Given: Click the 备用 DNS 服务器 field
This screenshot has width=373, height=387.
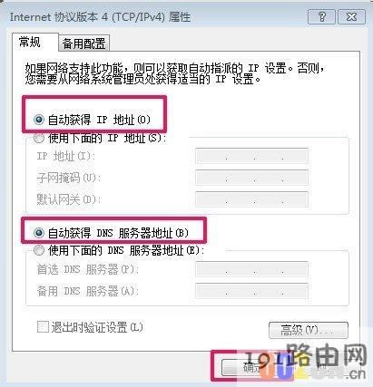Looking at the screenshot, I should (x=251, y=291).
